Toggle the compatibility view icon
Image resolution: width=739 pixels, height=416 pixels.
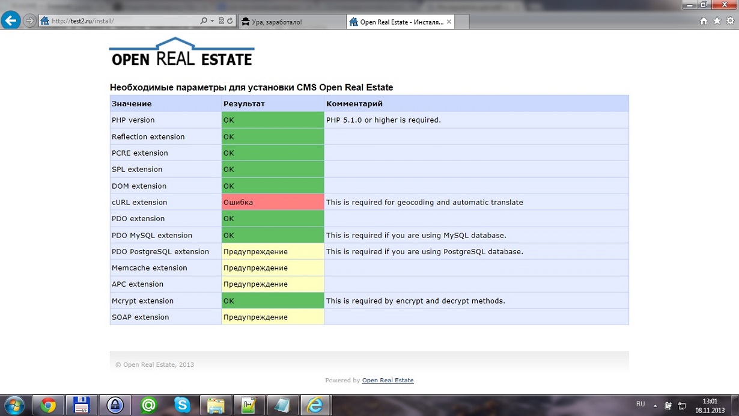tap(221, 21)
